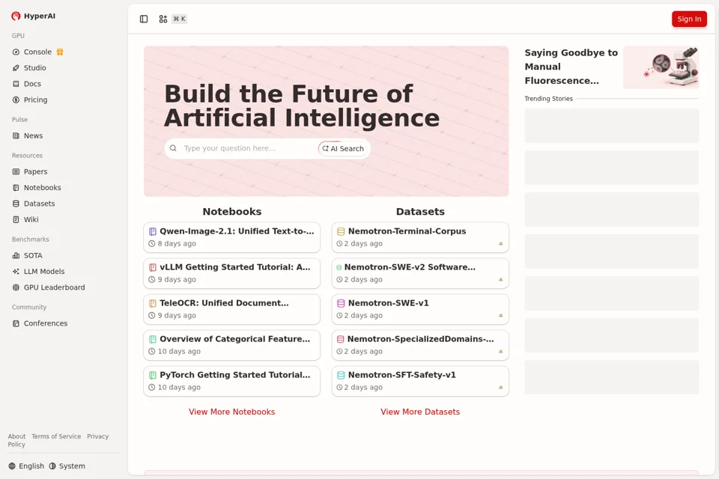The width and height of the screenshot is (719, 479).
Task: Click the News newspaper icon
Action: click(x=16, y=135)
